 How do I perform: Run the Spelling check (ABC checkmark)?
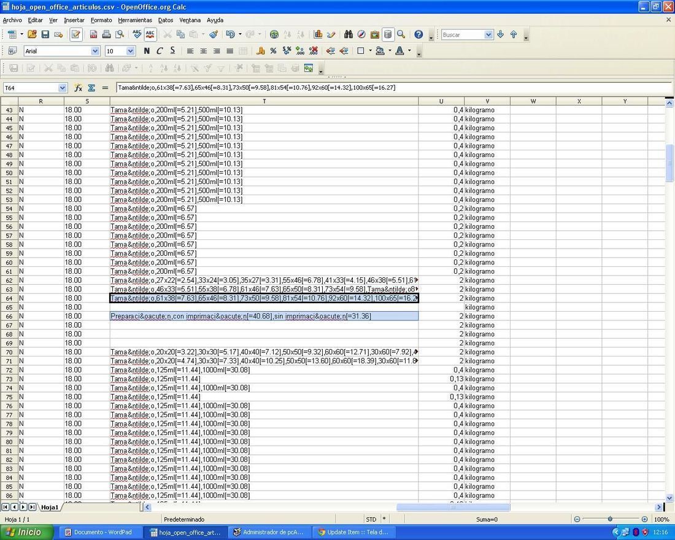click(x=137, y=34)
